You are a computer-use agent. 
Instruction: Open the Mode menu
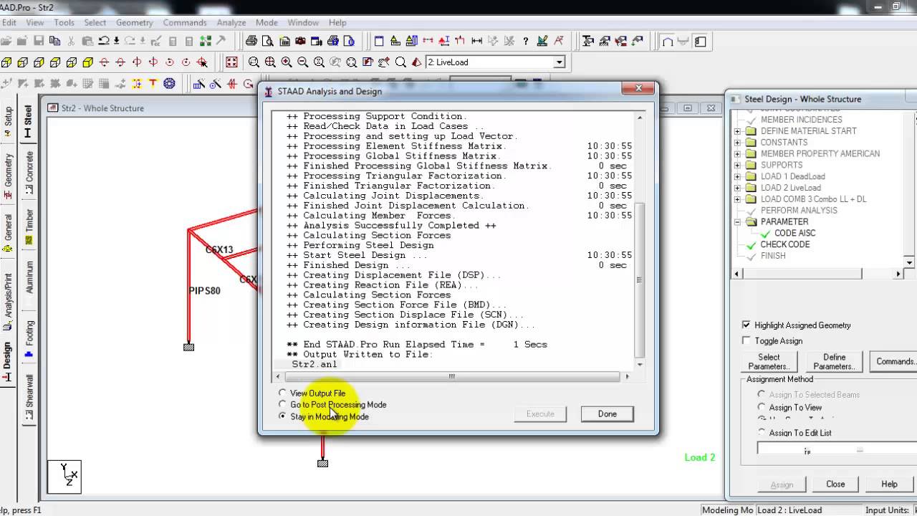tap(267, 23)
